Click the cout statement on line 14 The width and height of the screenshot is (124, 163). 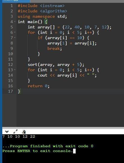[67, 75]
